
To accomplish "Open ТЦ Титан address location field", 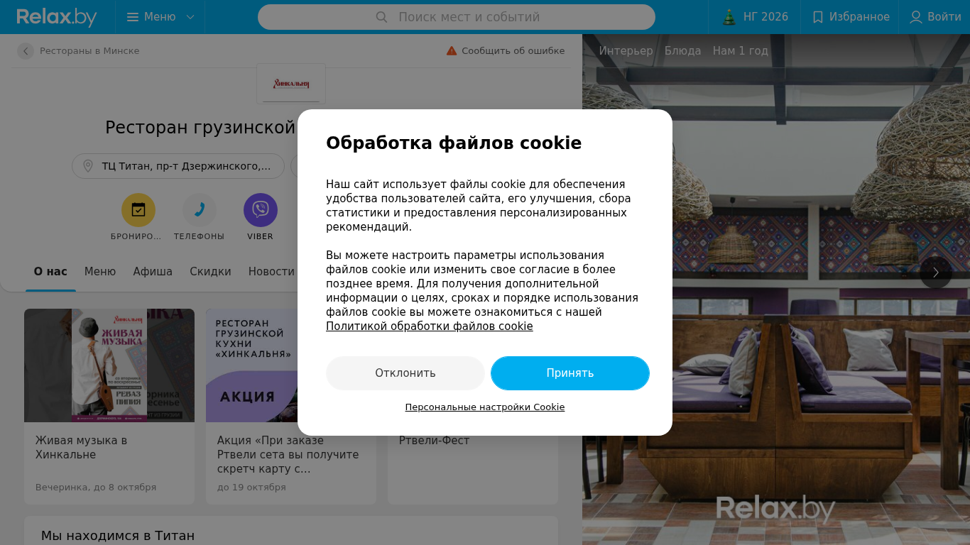I will [x=178, y=166].
